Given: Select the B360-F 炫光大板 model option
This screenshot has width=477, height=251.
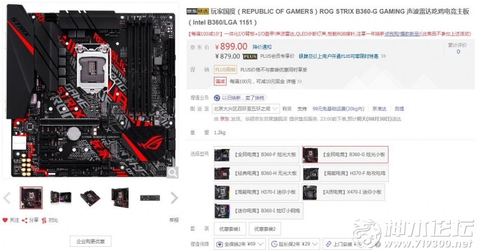Looking at the screenshot, I should point(257,154).
